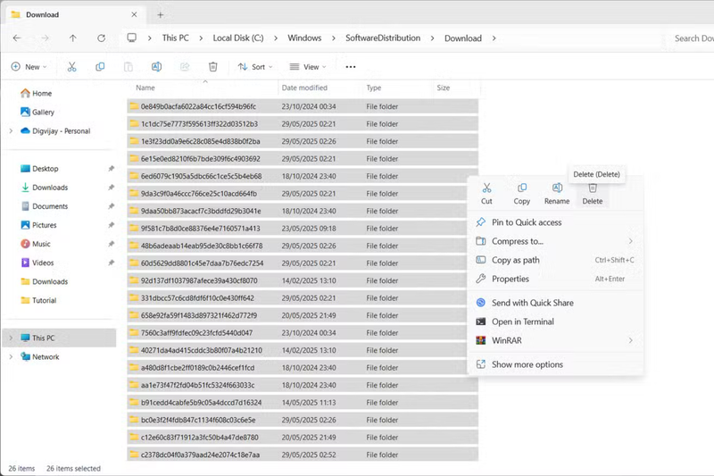Open a new tab with plus button
Viewport: 714px width, 476px height.
point(161,15)
